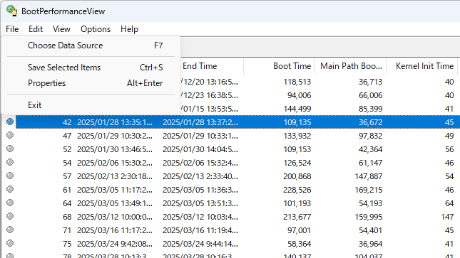This screenshot has height=258, width=460.
Task: Select start time 2025/01/28 13:35:1...
Action: (x=115, y=122)
